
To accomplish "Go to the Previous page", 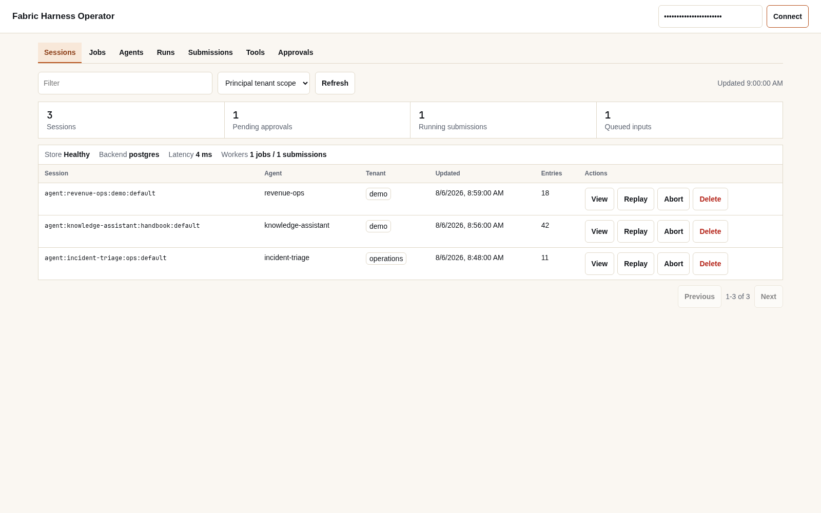I will pos(699,297).
